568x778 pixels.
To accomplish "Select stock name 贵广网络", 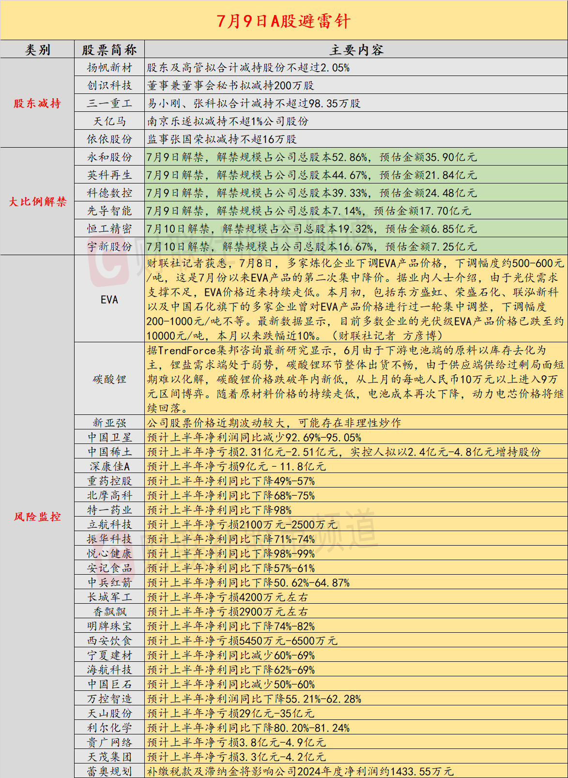I will point(109,743).
